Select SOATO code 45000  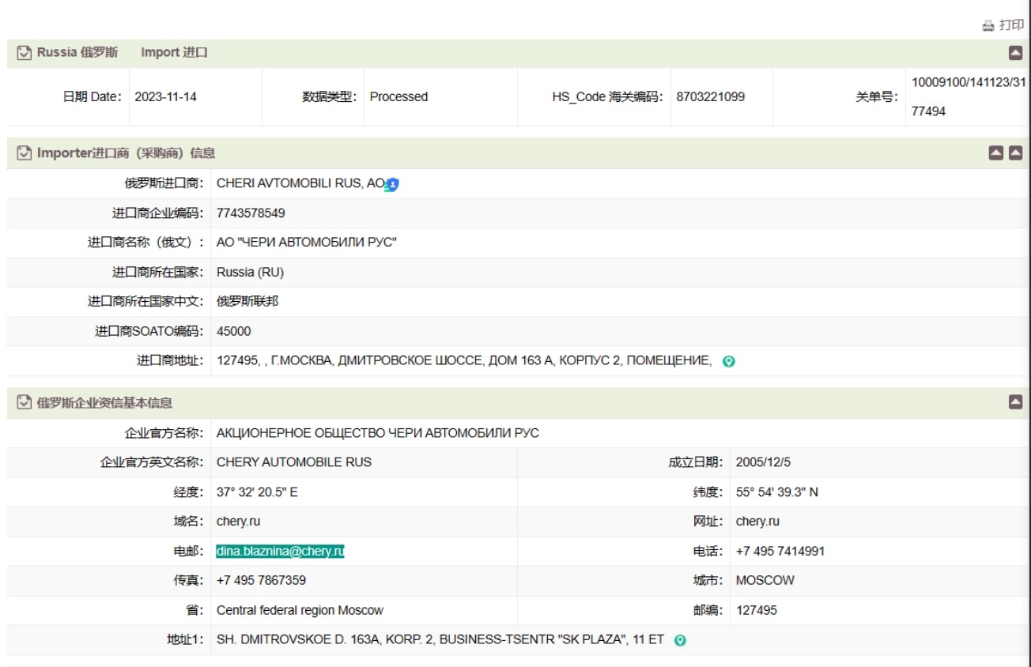click(234, 331)
